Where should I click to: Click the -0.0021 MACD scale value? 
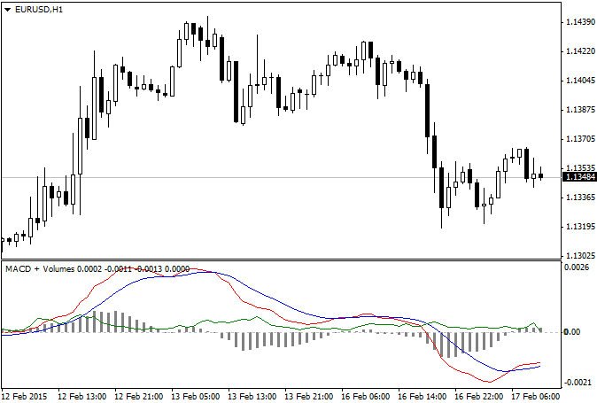(576, 380)
